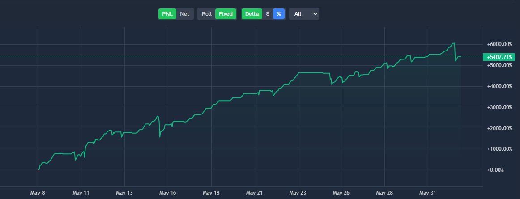Select the PNL toggle option
The image size is (520, 199).
[x=167, y=14]
